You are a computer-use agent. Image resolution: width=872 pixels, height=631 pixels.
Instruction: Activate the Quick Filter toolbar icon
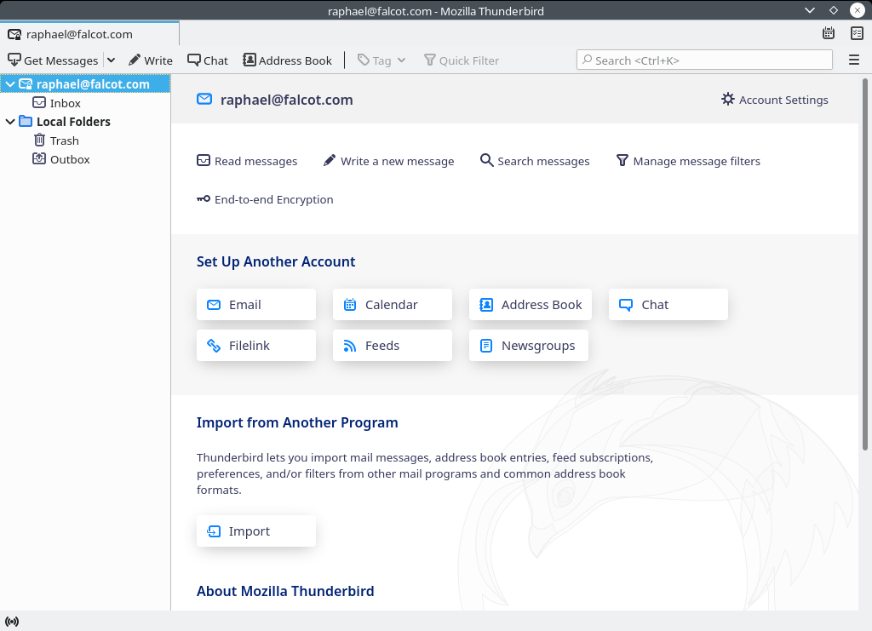pyautogui.click(x=462, y=60)
